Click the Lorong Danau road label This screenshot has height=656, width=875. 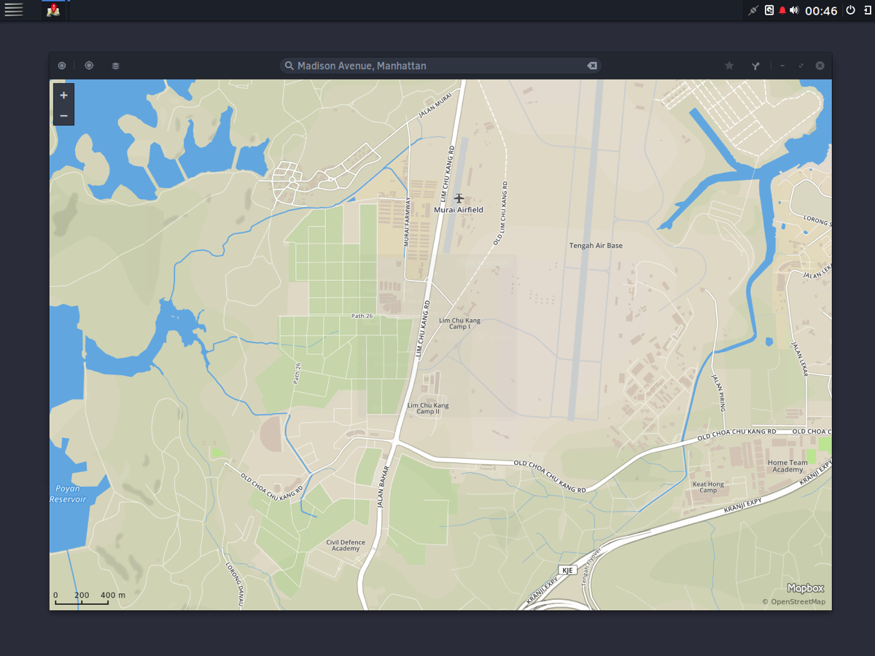[233, 585]
